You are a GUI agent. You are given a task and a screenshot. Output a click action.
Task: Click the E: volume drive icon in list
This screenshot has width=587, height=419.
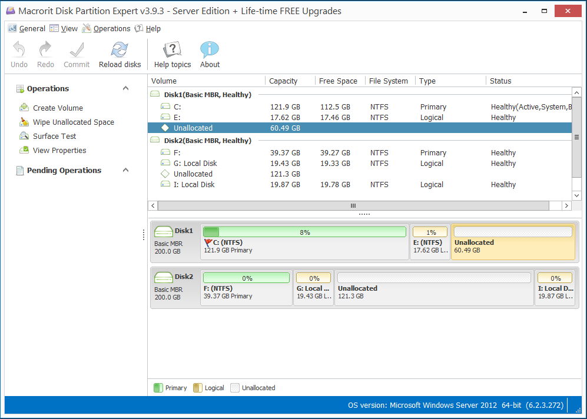coord(165,117)
